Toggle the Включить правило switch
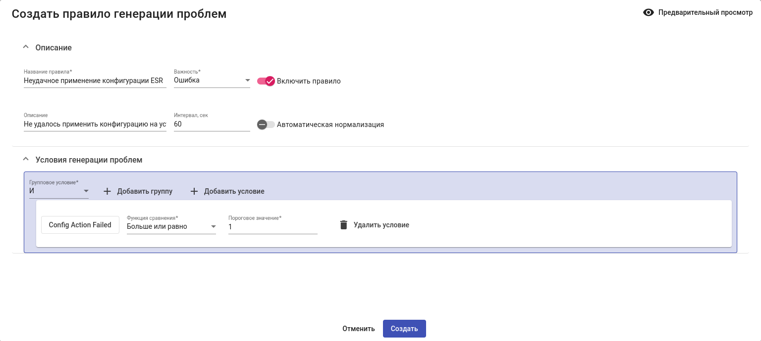 pyautogui.click(x=266, y=81)
